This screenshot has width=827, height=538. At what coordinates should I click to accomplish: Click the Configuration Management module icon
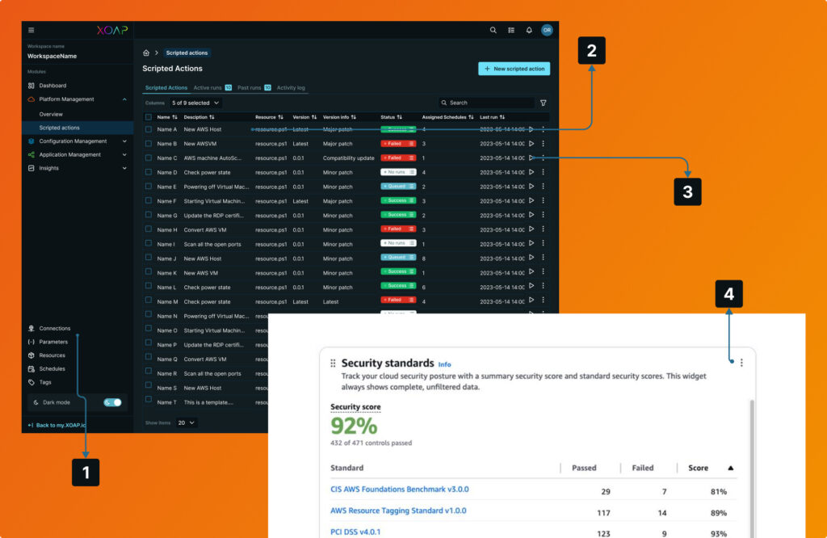pos(31,141)
